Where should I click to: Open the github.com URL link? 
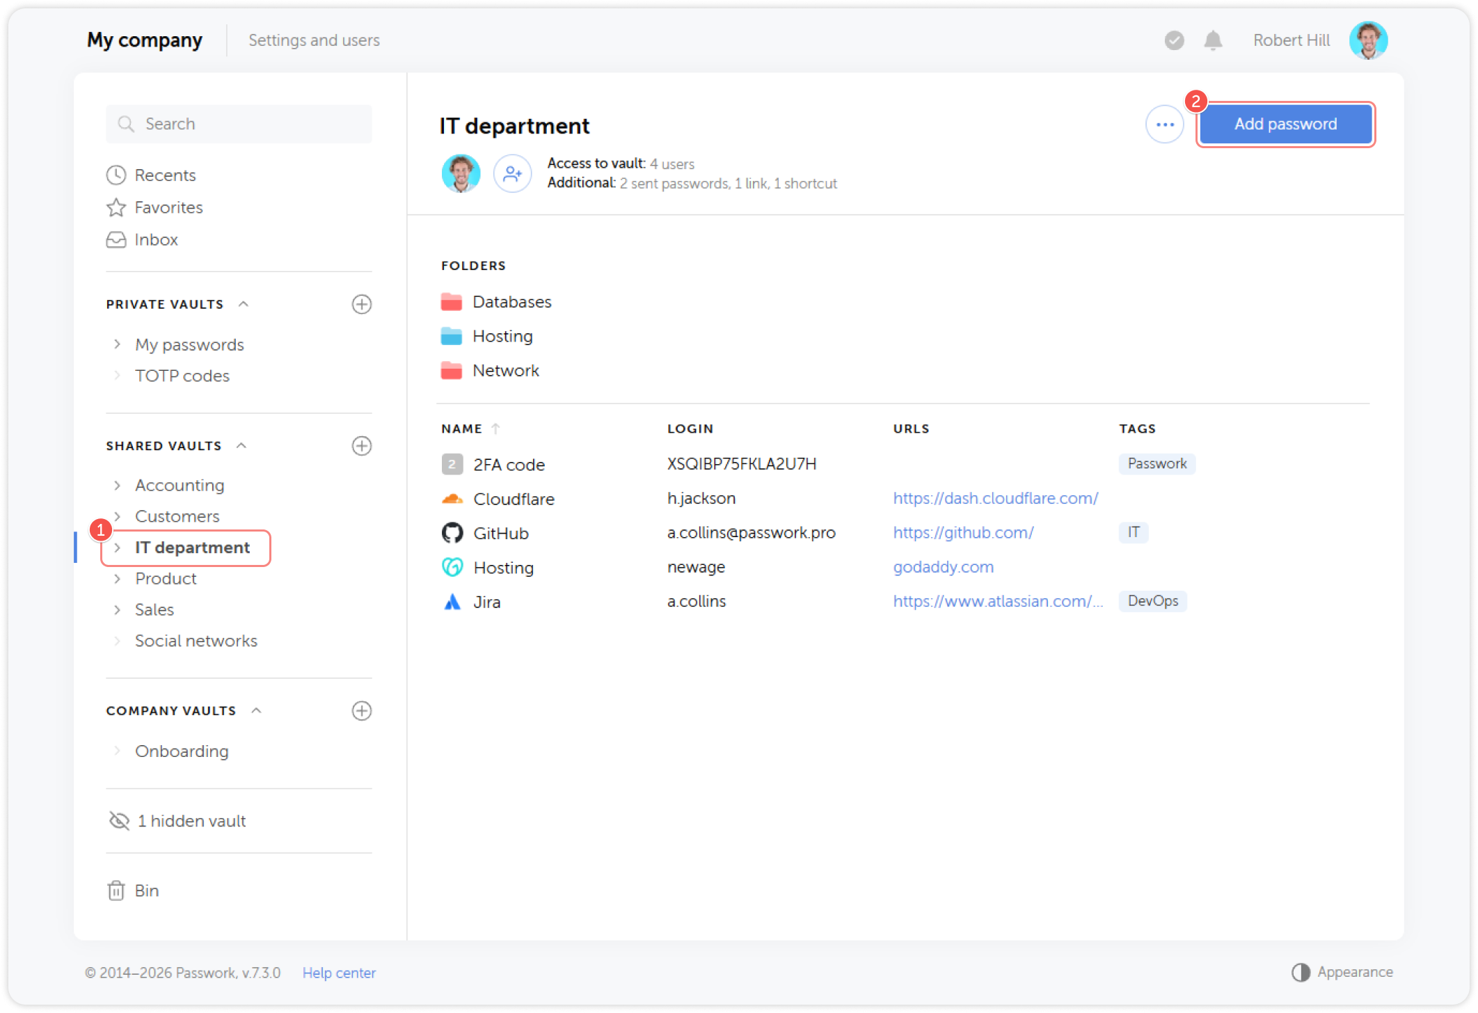pyautogui.click(x=963, y=533)
